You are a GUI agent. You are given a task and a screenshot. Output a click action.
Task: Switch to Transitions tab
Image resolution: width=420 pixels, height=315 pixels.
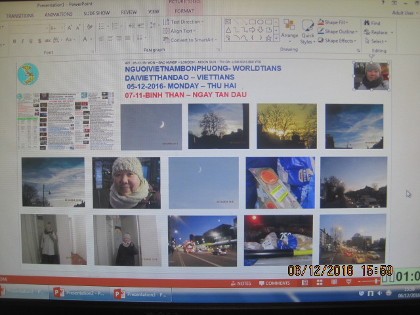(20, 16)
